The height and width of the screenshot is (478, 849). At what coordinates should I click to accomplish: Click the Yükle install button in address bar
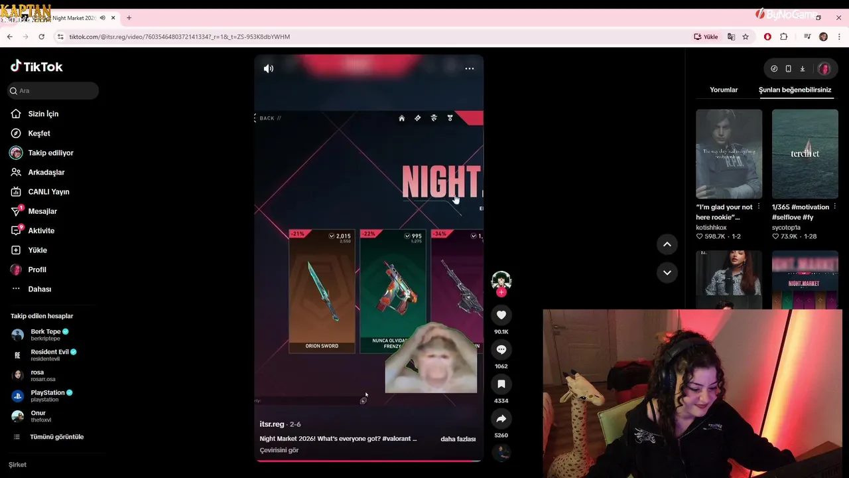click(706, 37)
